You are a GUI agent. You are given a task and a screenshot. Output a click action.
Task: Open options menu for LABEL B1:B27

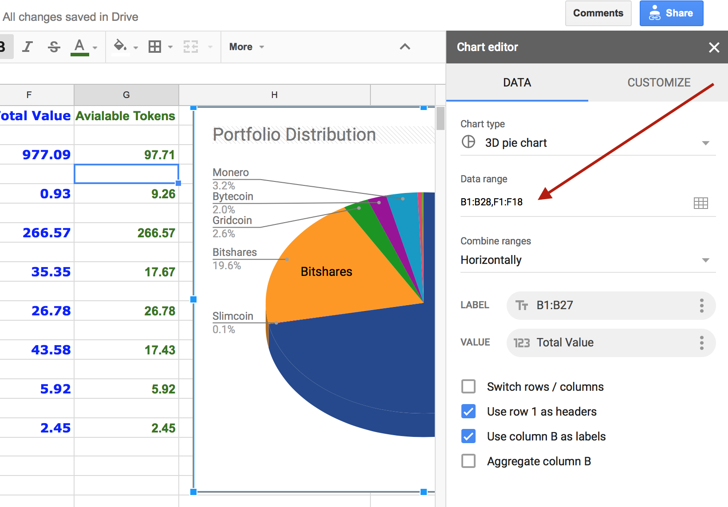pos(701,306)
